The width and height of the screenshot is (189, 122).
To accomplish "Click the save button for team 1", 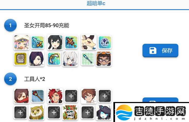I will click(x=160, y=51).
